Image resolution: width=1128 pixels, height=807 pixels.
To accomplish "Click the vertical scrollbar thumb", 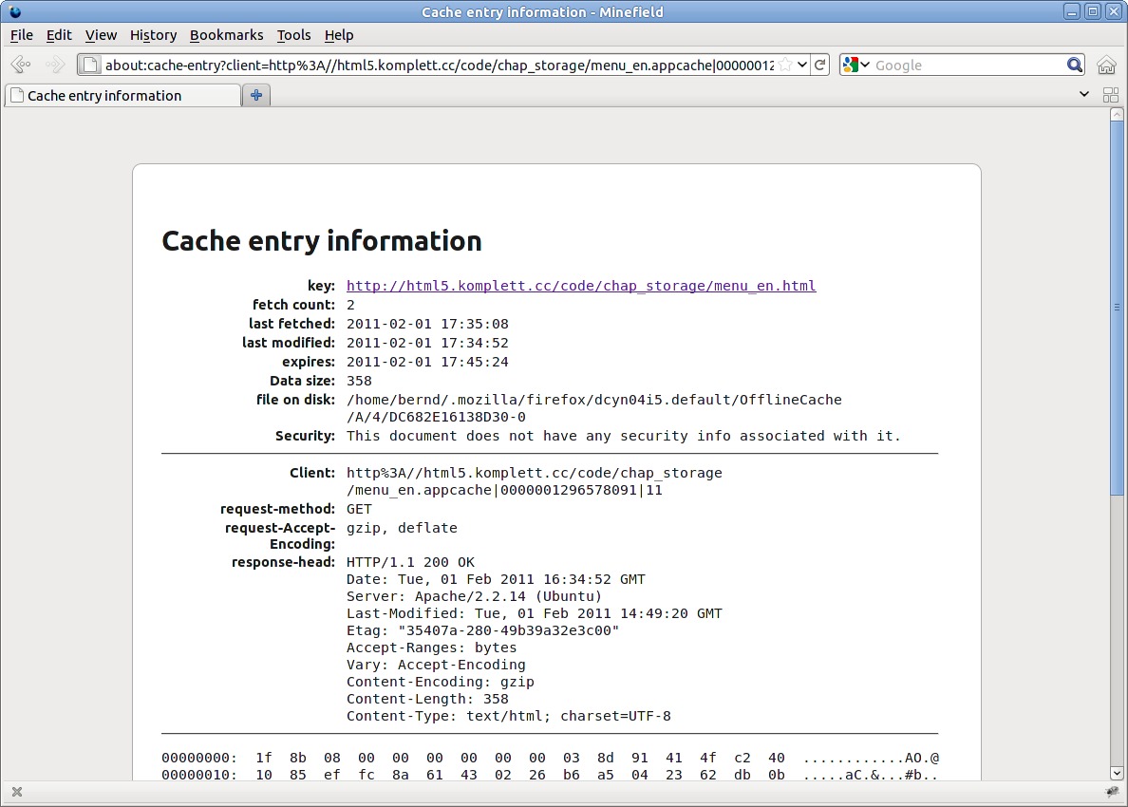I will [x=1117, y=306].
